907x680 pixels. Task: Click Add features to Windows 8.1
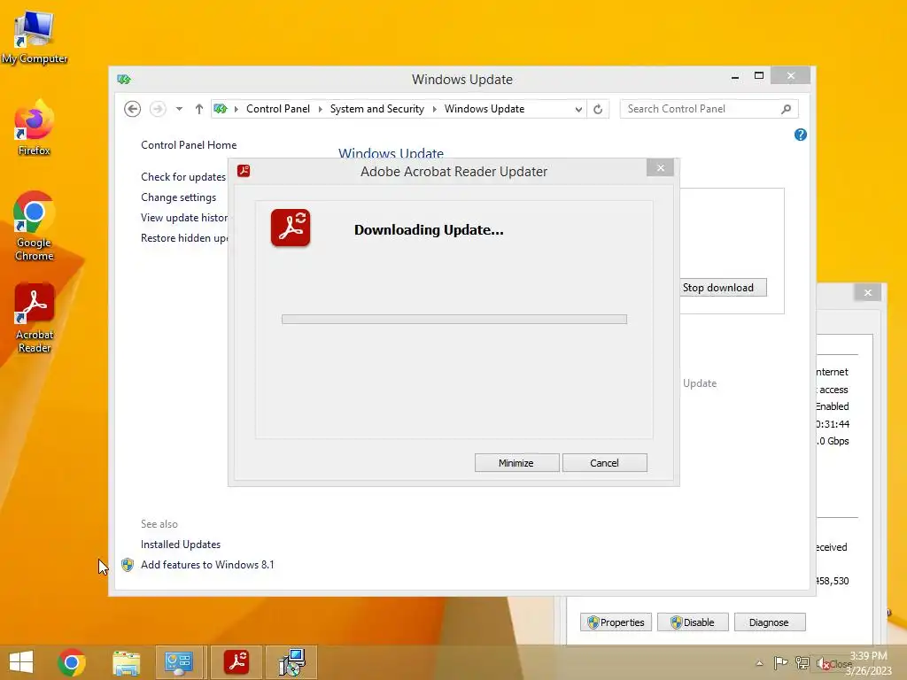click(207, 564)
